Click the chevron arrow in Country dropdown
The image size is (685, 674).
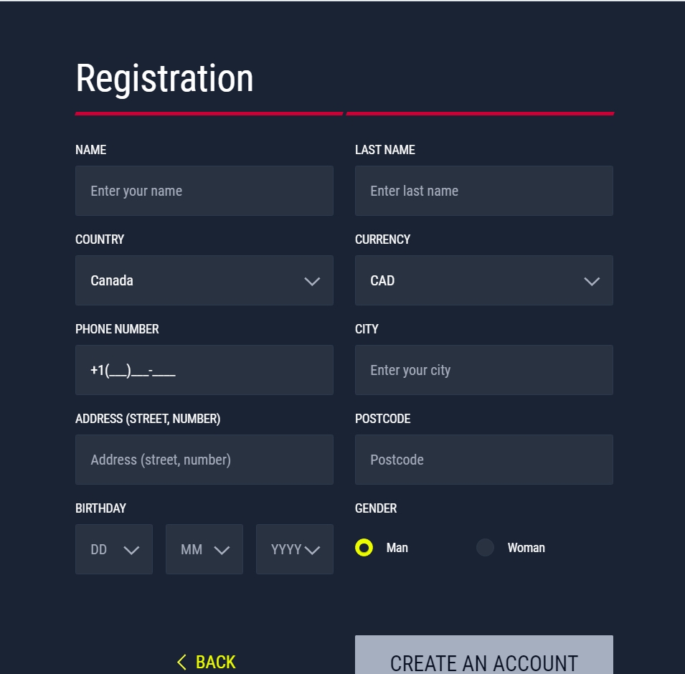pos(312,281)
